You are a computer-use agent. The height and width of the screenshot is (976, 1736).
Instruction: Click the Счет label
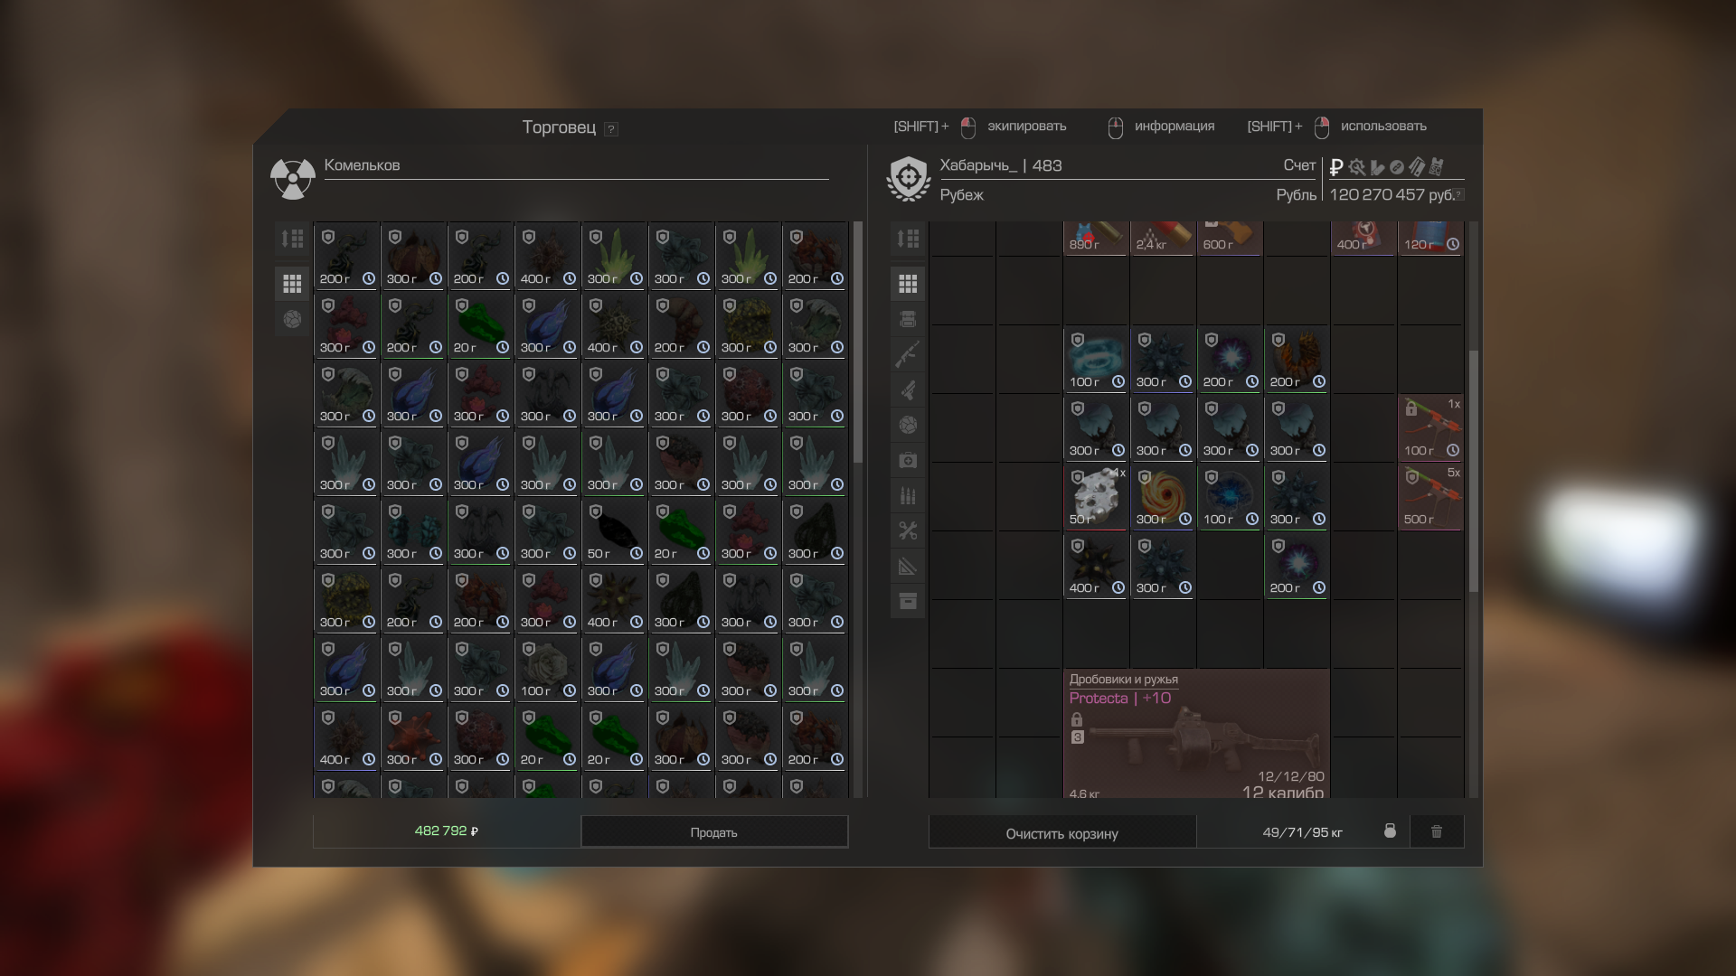click(x=1299, y=165)
